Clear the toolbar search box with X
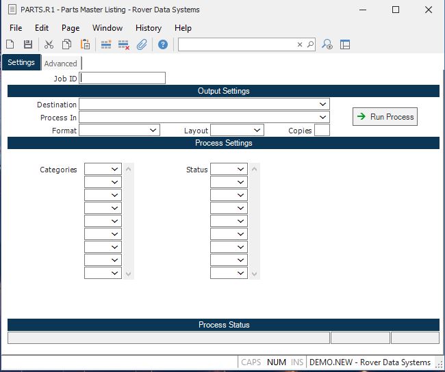The image size is (445, 372). point(299,44)
